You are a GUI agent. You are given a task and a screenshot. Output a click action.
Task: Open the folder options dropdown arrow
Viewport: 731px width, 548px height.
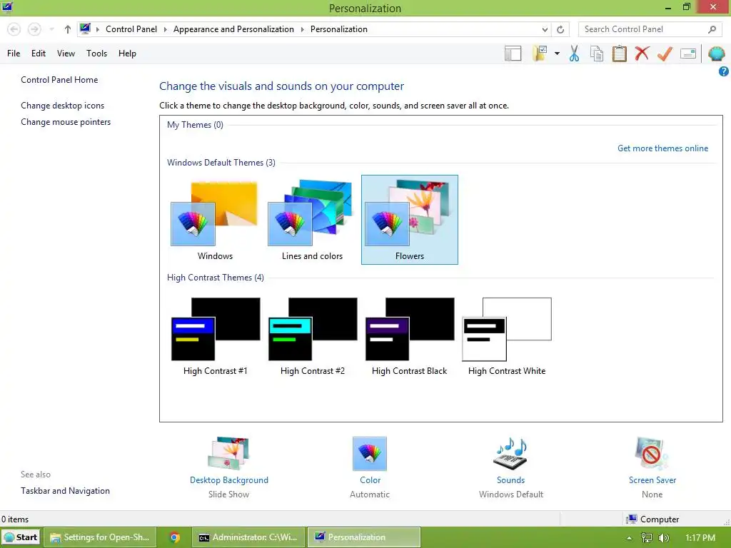point(557,54)
